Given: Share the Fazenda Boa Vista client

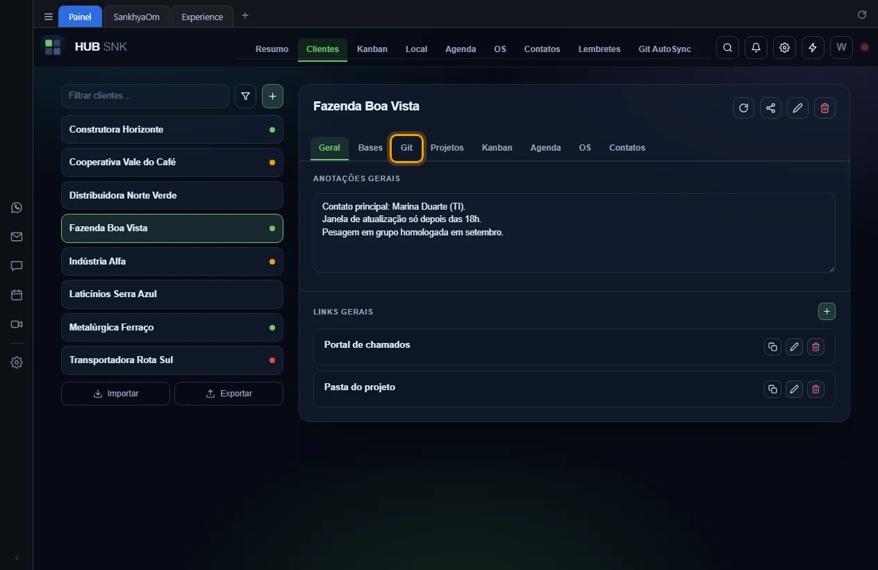Looking at the screenshot, I should [x=770, y=108].
